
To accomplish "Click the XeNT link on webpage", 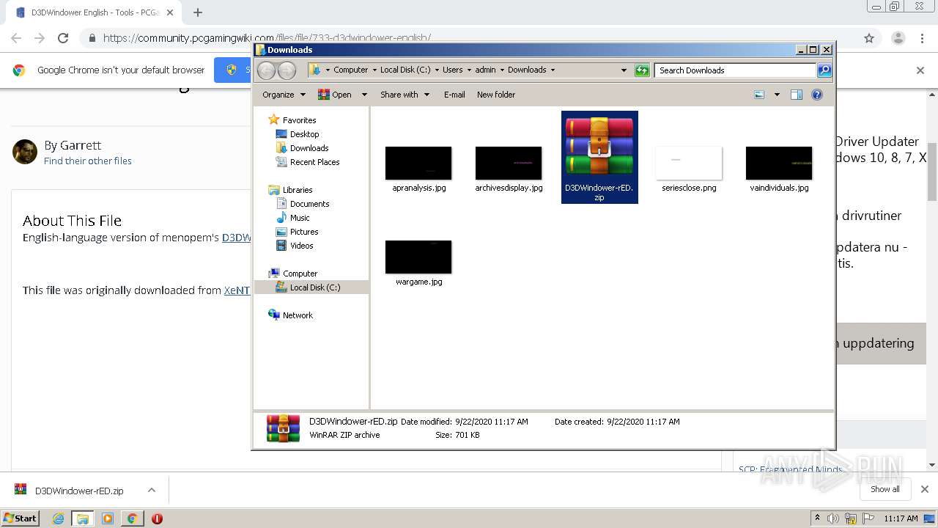I will [x=237, y=290].
